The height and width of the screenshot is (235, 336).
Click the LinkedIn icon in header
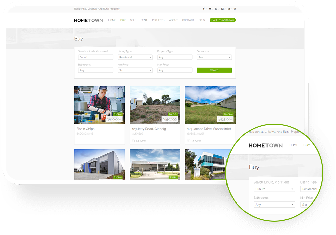point(229,9)
